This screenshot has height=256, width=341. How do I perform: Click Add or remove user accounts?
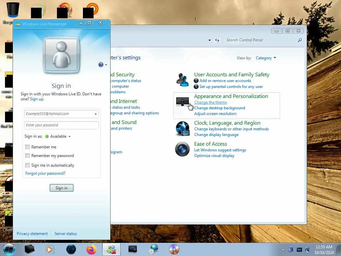click(x=225, y=81)
